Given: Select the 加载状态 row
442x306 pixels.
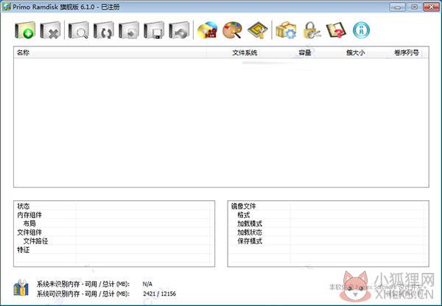Looking at the screenshot, I should tap(329, 232).
